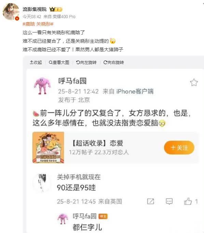204x233 pixels.
Task: Click the 呼马fa园 username in post header
Action: [72, 81]
